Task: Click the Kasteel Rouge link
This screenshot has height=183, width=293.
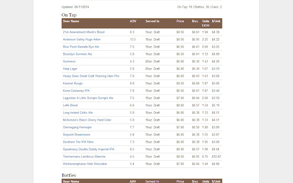Action: coord(72,83)
